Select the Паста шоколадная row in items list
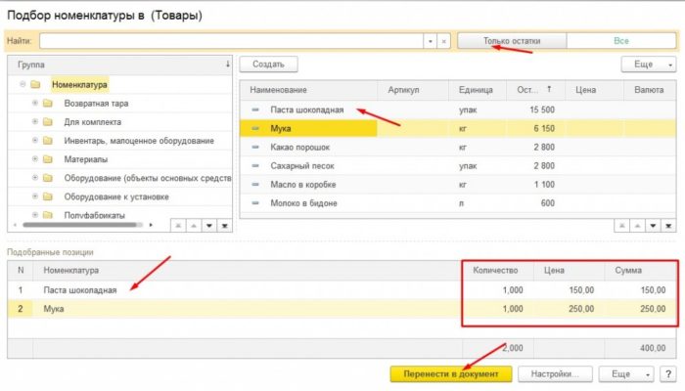The image size is (685, 391). [457, 109]
